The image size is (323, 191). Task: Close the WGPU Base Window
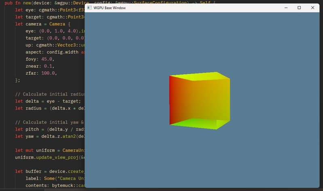tap(312, 8)
